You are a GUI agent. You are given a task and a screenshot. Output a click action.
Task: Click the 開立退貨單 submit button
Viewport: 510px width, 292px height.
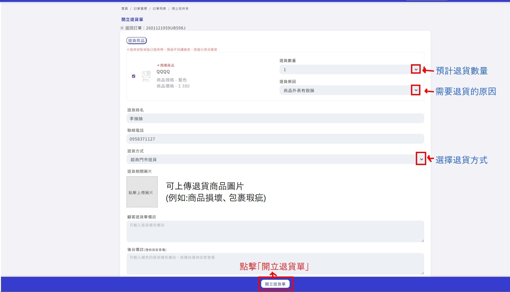click(275, 284)
